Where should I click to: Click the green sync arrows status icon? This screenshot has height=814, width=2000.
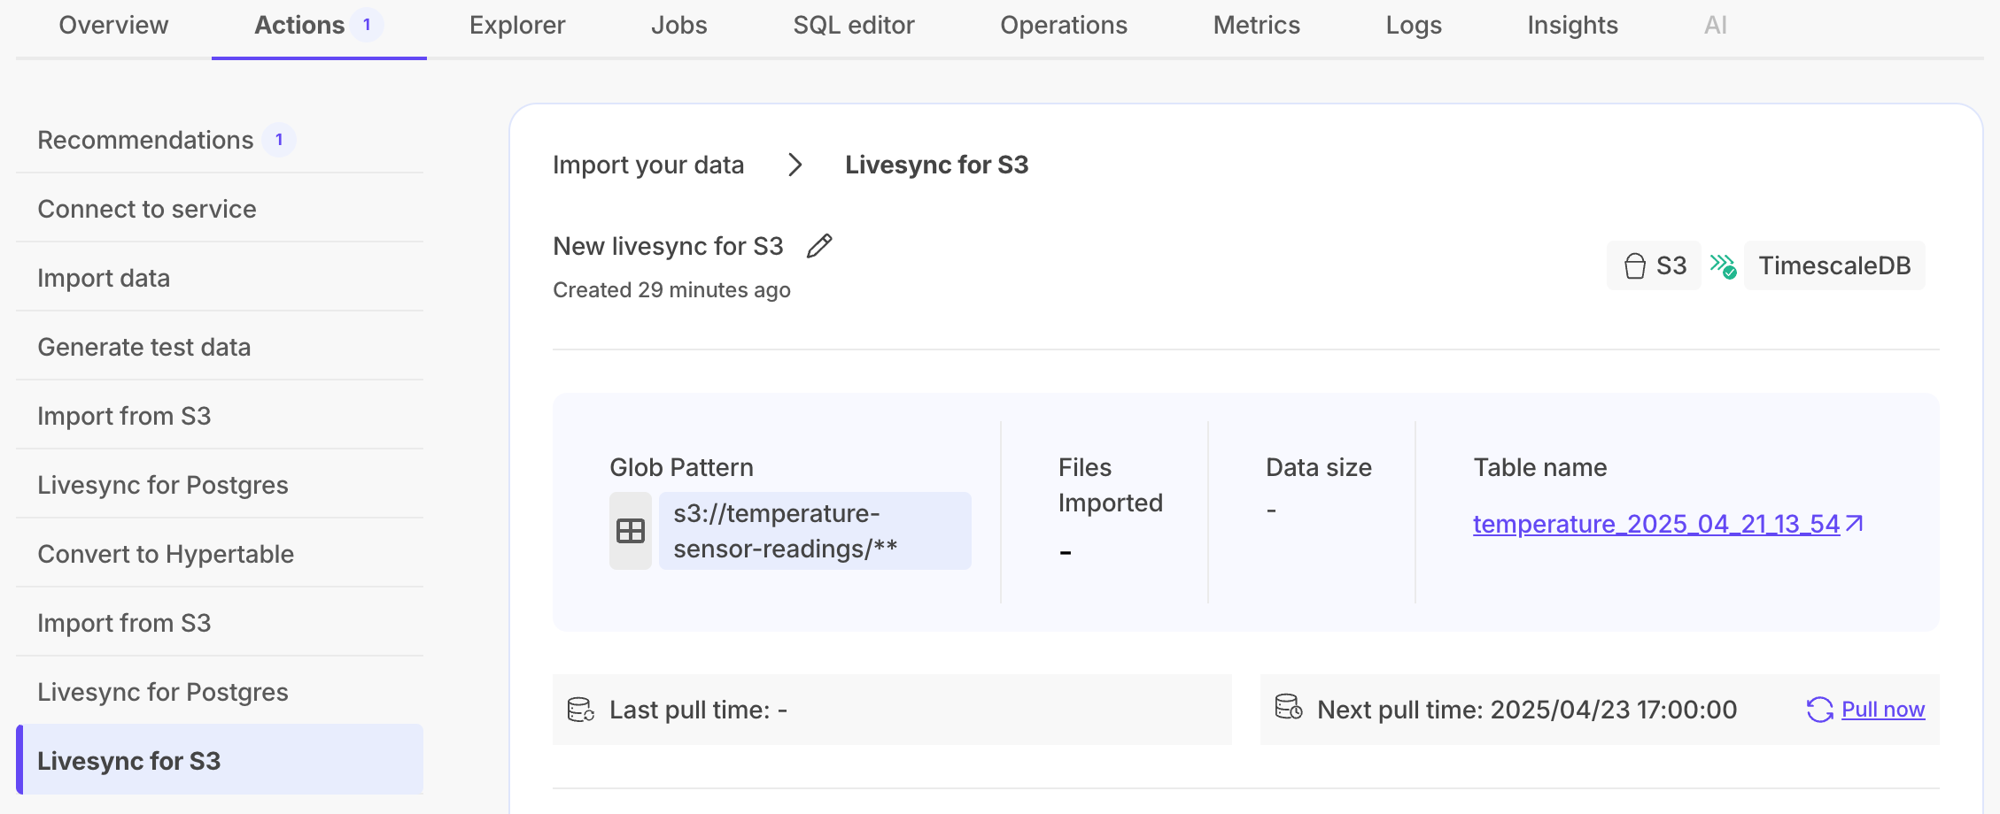point(1723,265)
